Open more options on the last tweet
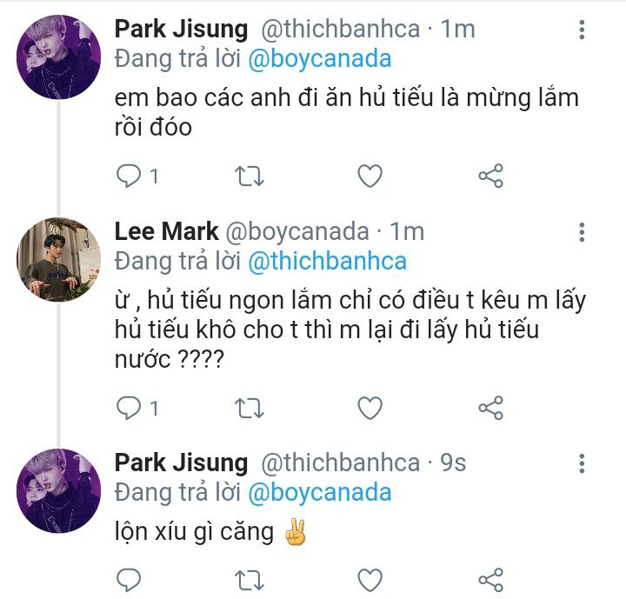Image resolution: width=626 pixels, height=599 pixels. tap(582, 463)
